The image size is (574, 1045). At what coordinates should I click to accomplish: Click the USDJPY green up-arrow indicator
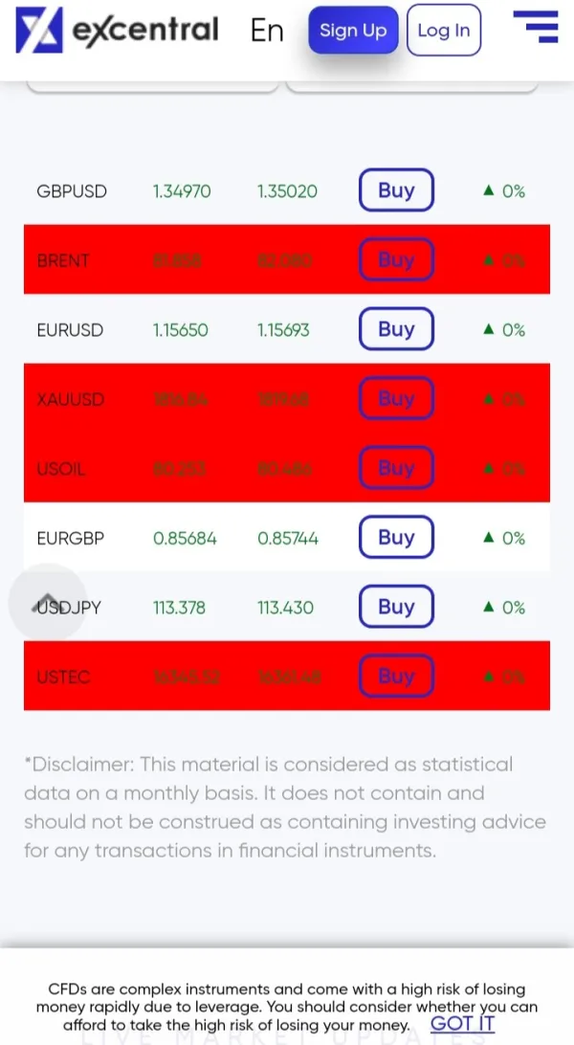pos(489,607)
